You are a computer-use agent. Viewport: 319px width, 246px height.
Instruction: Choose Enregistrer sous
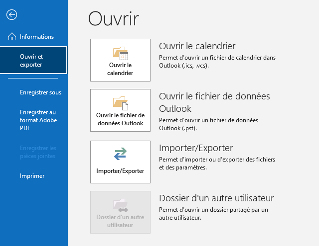tap(40, 92)
